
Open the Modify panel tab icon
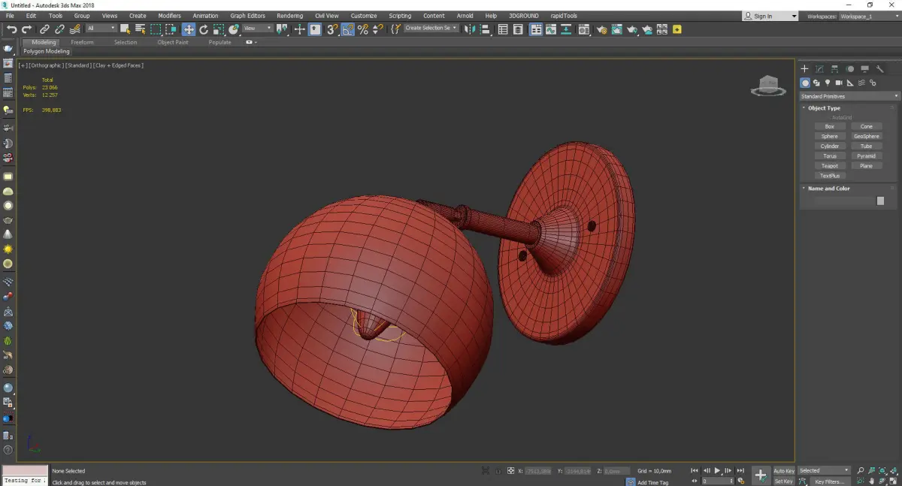[819, 69]
